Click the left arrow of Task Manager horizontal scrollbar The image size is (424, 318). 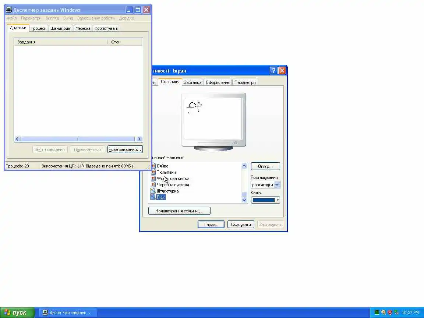(x=17, y=139)
